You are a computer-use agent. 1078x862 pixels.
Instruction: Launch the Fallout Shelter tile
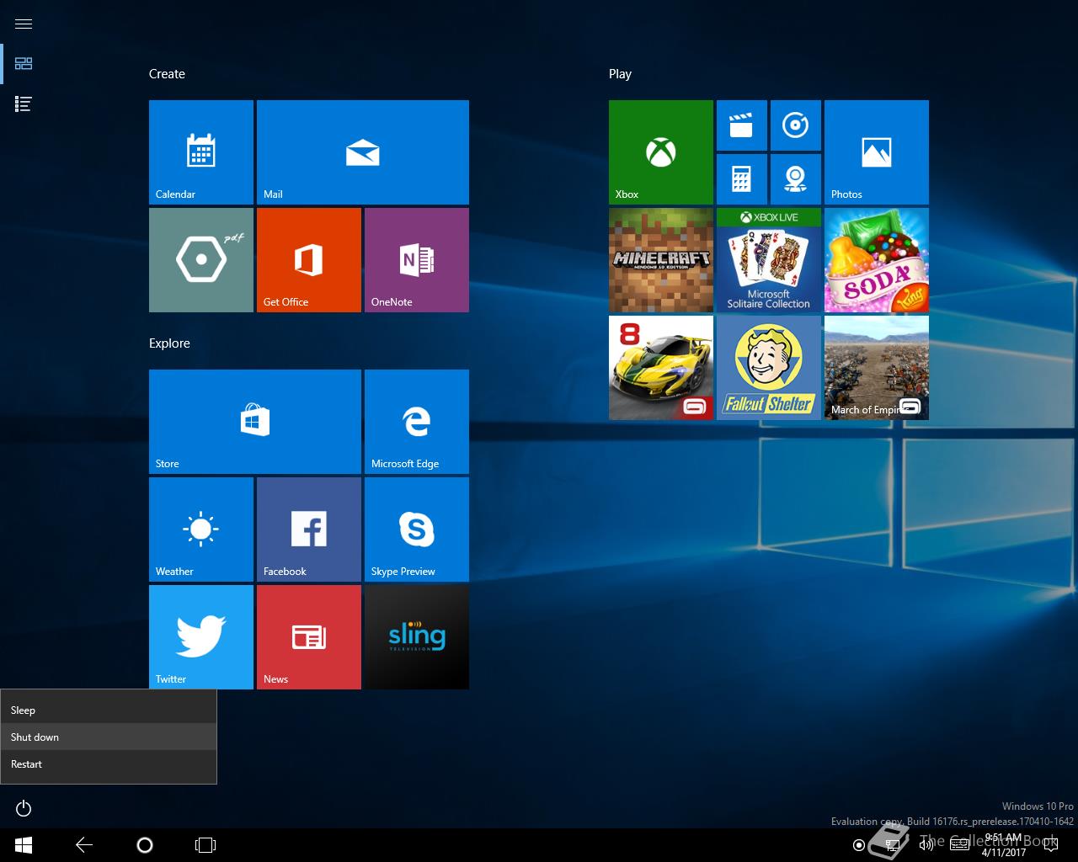point(769,368)
